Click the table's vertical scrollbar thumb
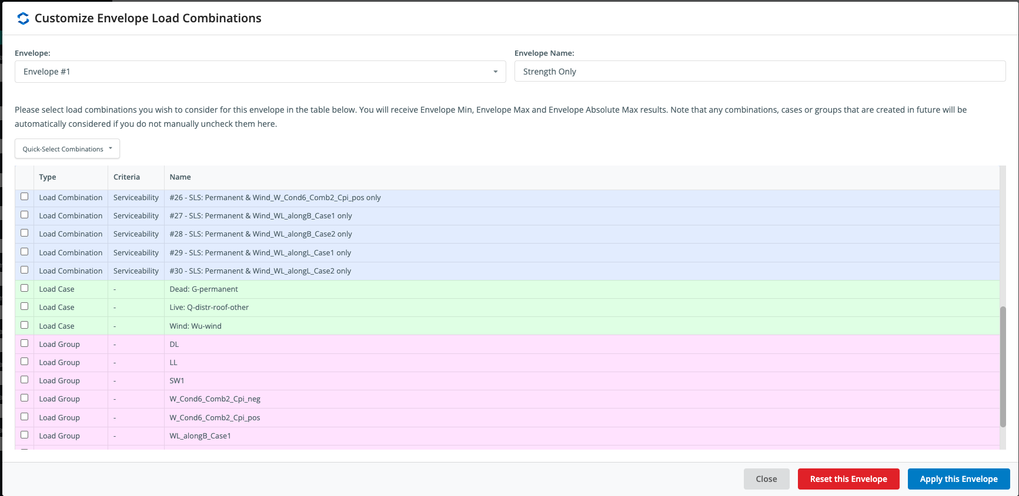This screenshot has width=1019, height=496. point(1003,366)
